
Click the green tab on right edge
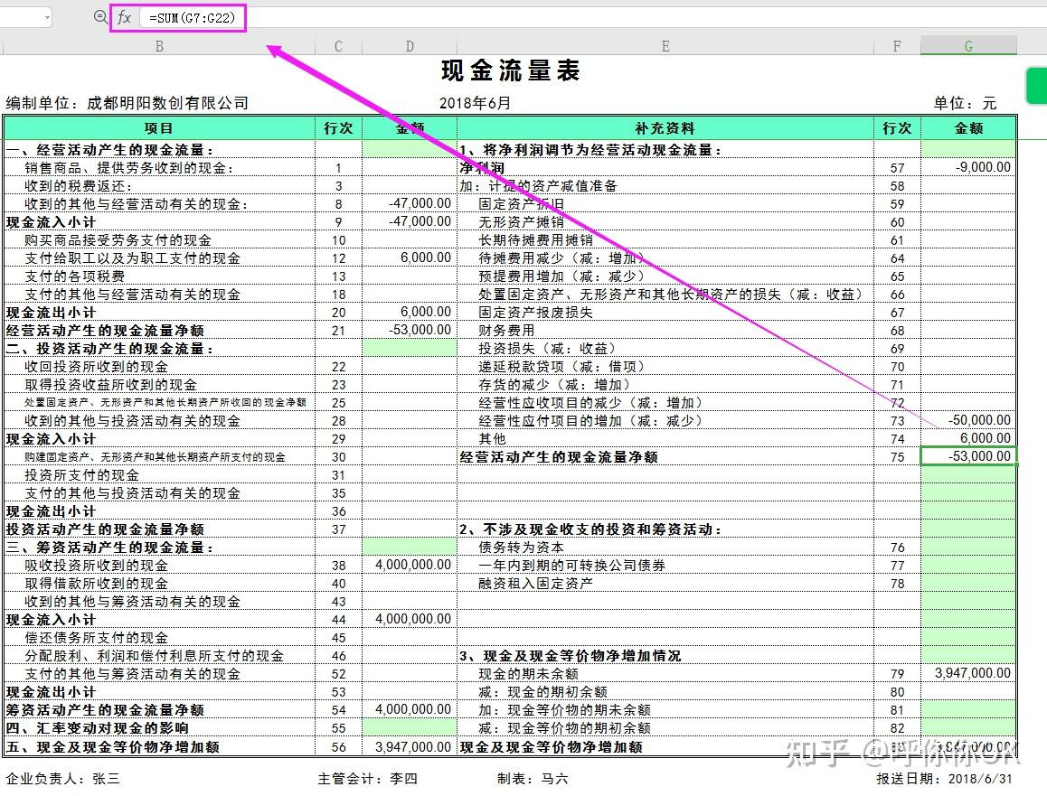click(x=1038, y=85)
